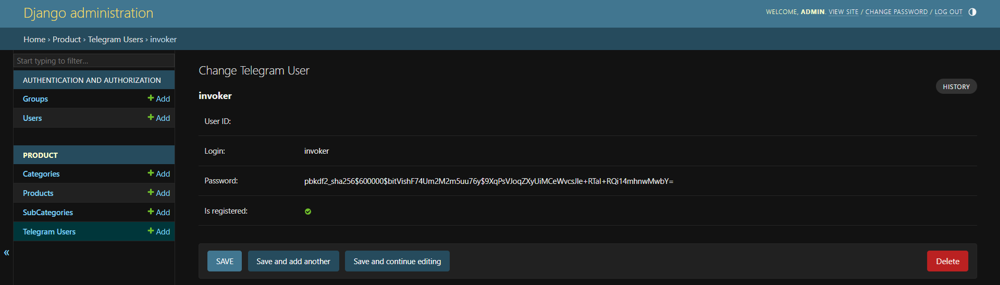Click the Add link for Categories
Image resolution: width=1000 pixels, height=285 pixels.
(159, 174)
